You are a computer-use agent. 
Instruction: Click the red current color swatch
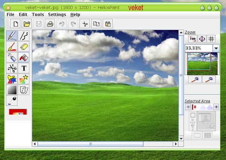pos(18,112)
